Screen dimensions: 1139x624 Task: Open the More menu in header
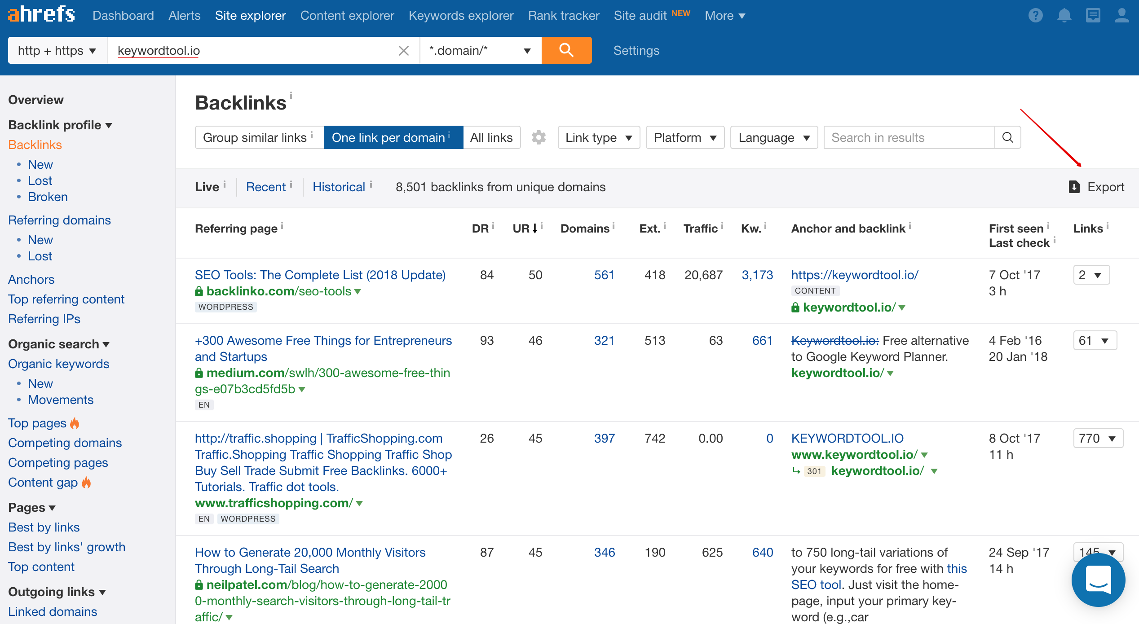coord(725,15)
